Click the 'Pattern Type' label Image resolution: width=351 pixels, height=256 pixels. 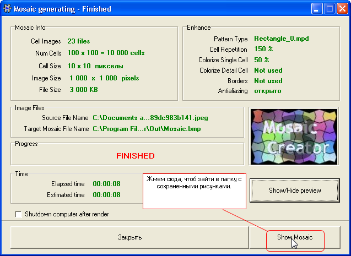[x=230, y=39]
